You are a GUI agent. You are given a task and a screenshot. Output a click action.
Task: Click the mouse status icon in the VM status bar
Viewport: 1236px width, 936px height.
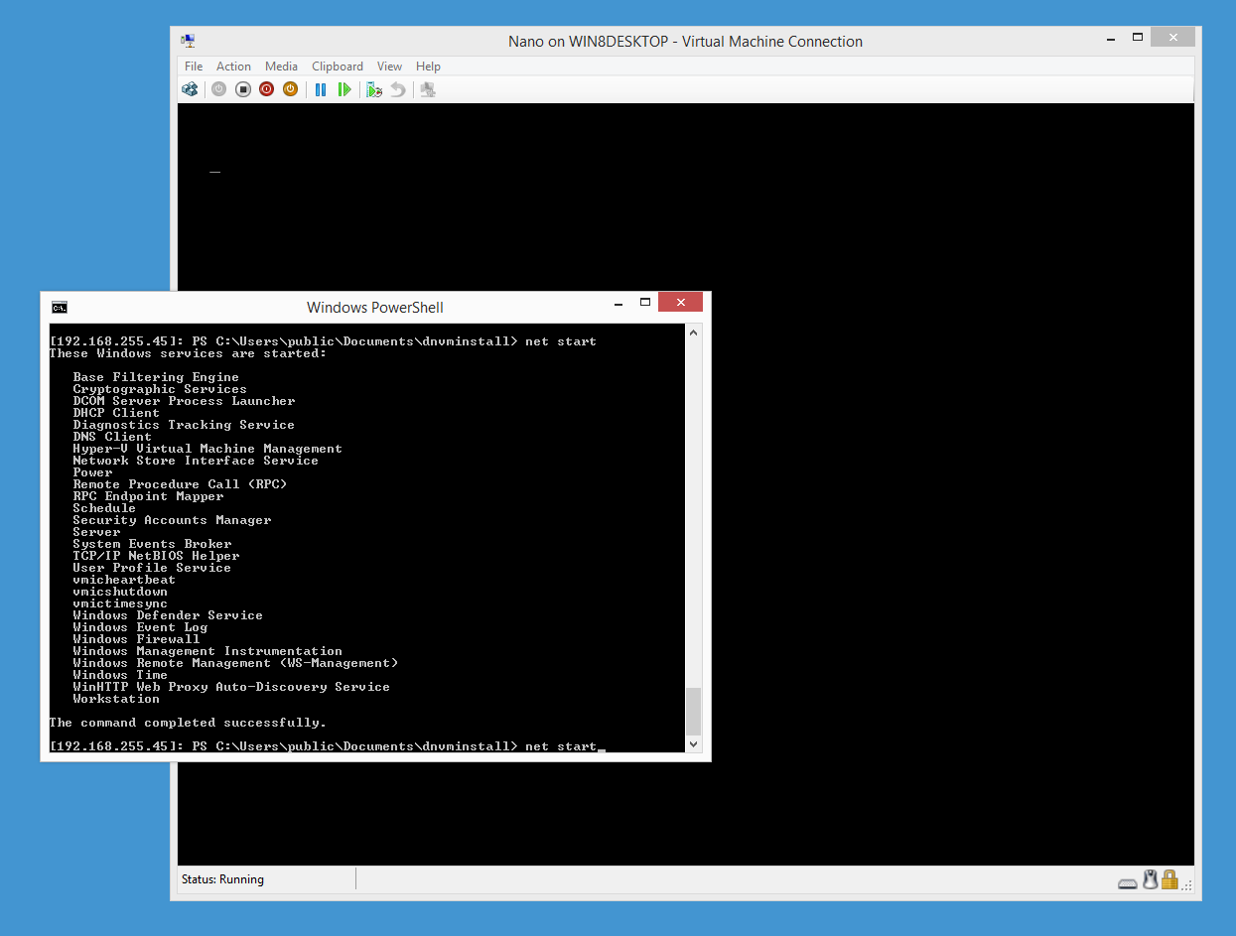click(x=1150, y=879)
